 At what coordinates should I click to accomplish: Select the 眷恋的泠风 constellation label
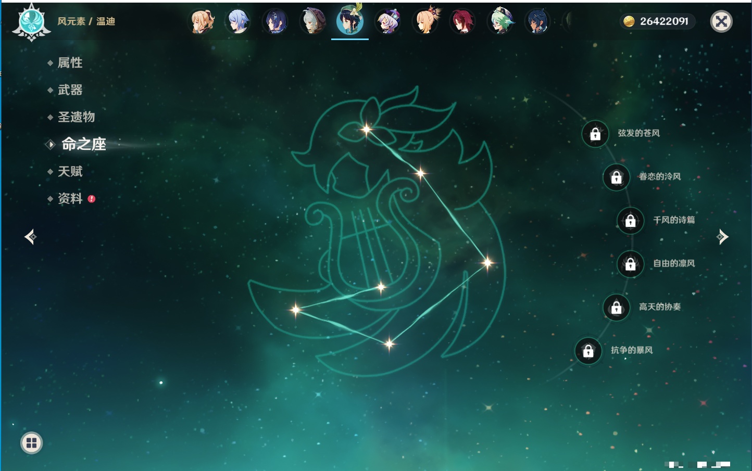pyautogui.click(x=660, y=176)
